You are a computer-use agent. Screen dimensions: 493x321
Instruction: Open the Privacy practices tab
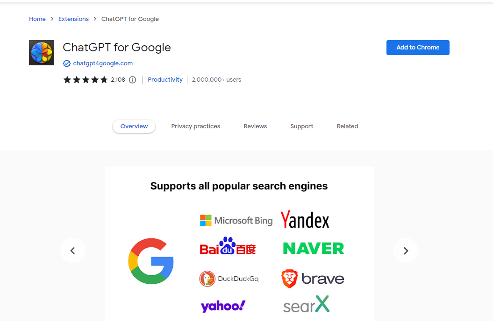tap(195, 126)
